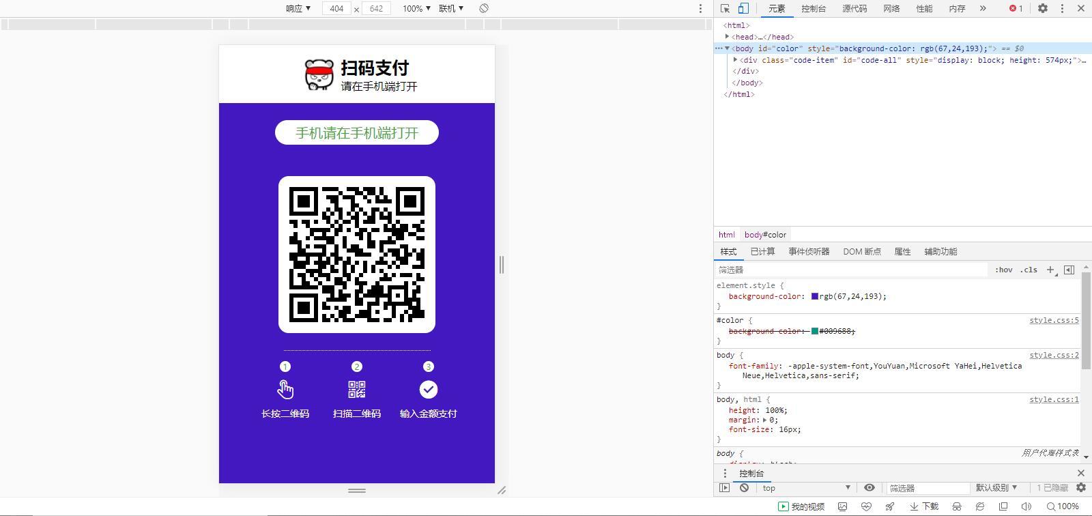Screen dimensions: 1092x516
Task: Collapse the body#color element node
Action: 728,48
